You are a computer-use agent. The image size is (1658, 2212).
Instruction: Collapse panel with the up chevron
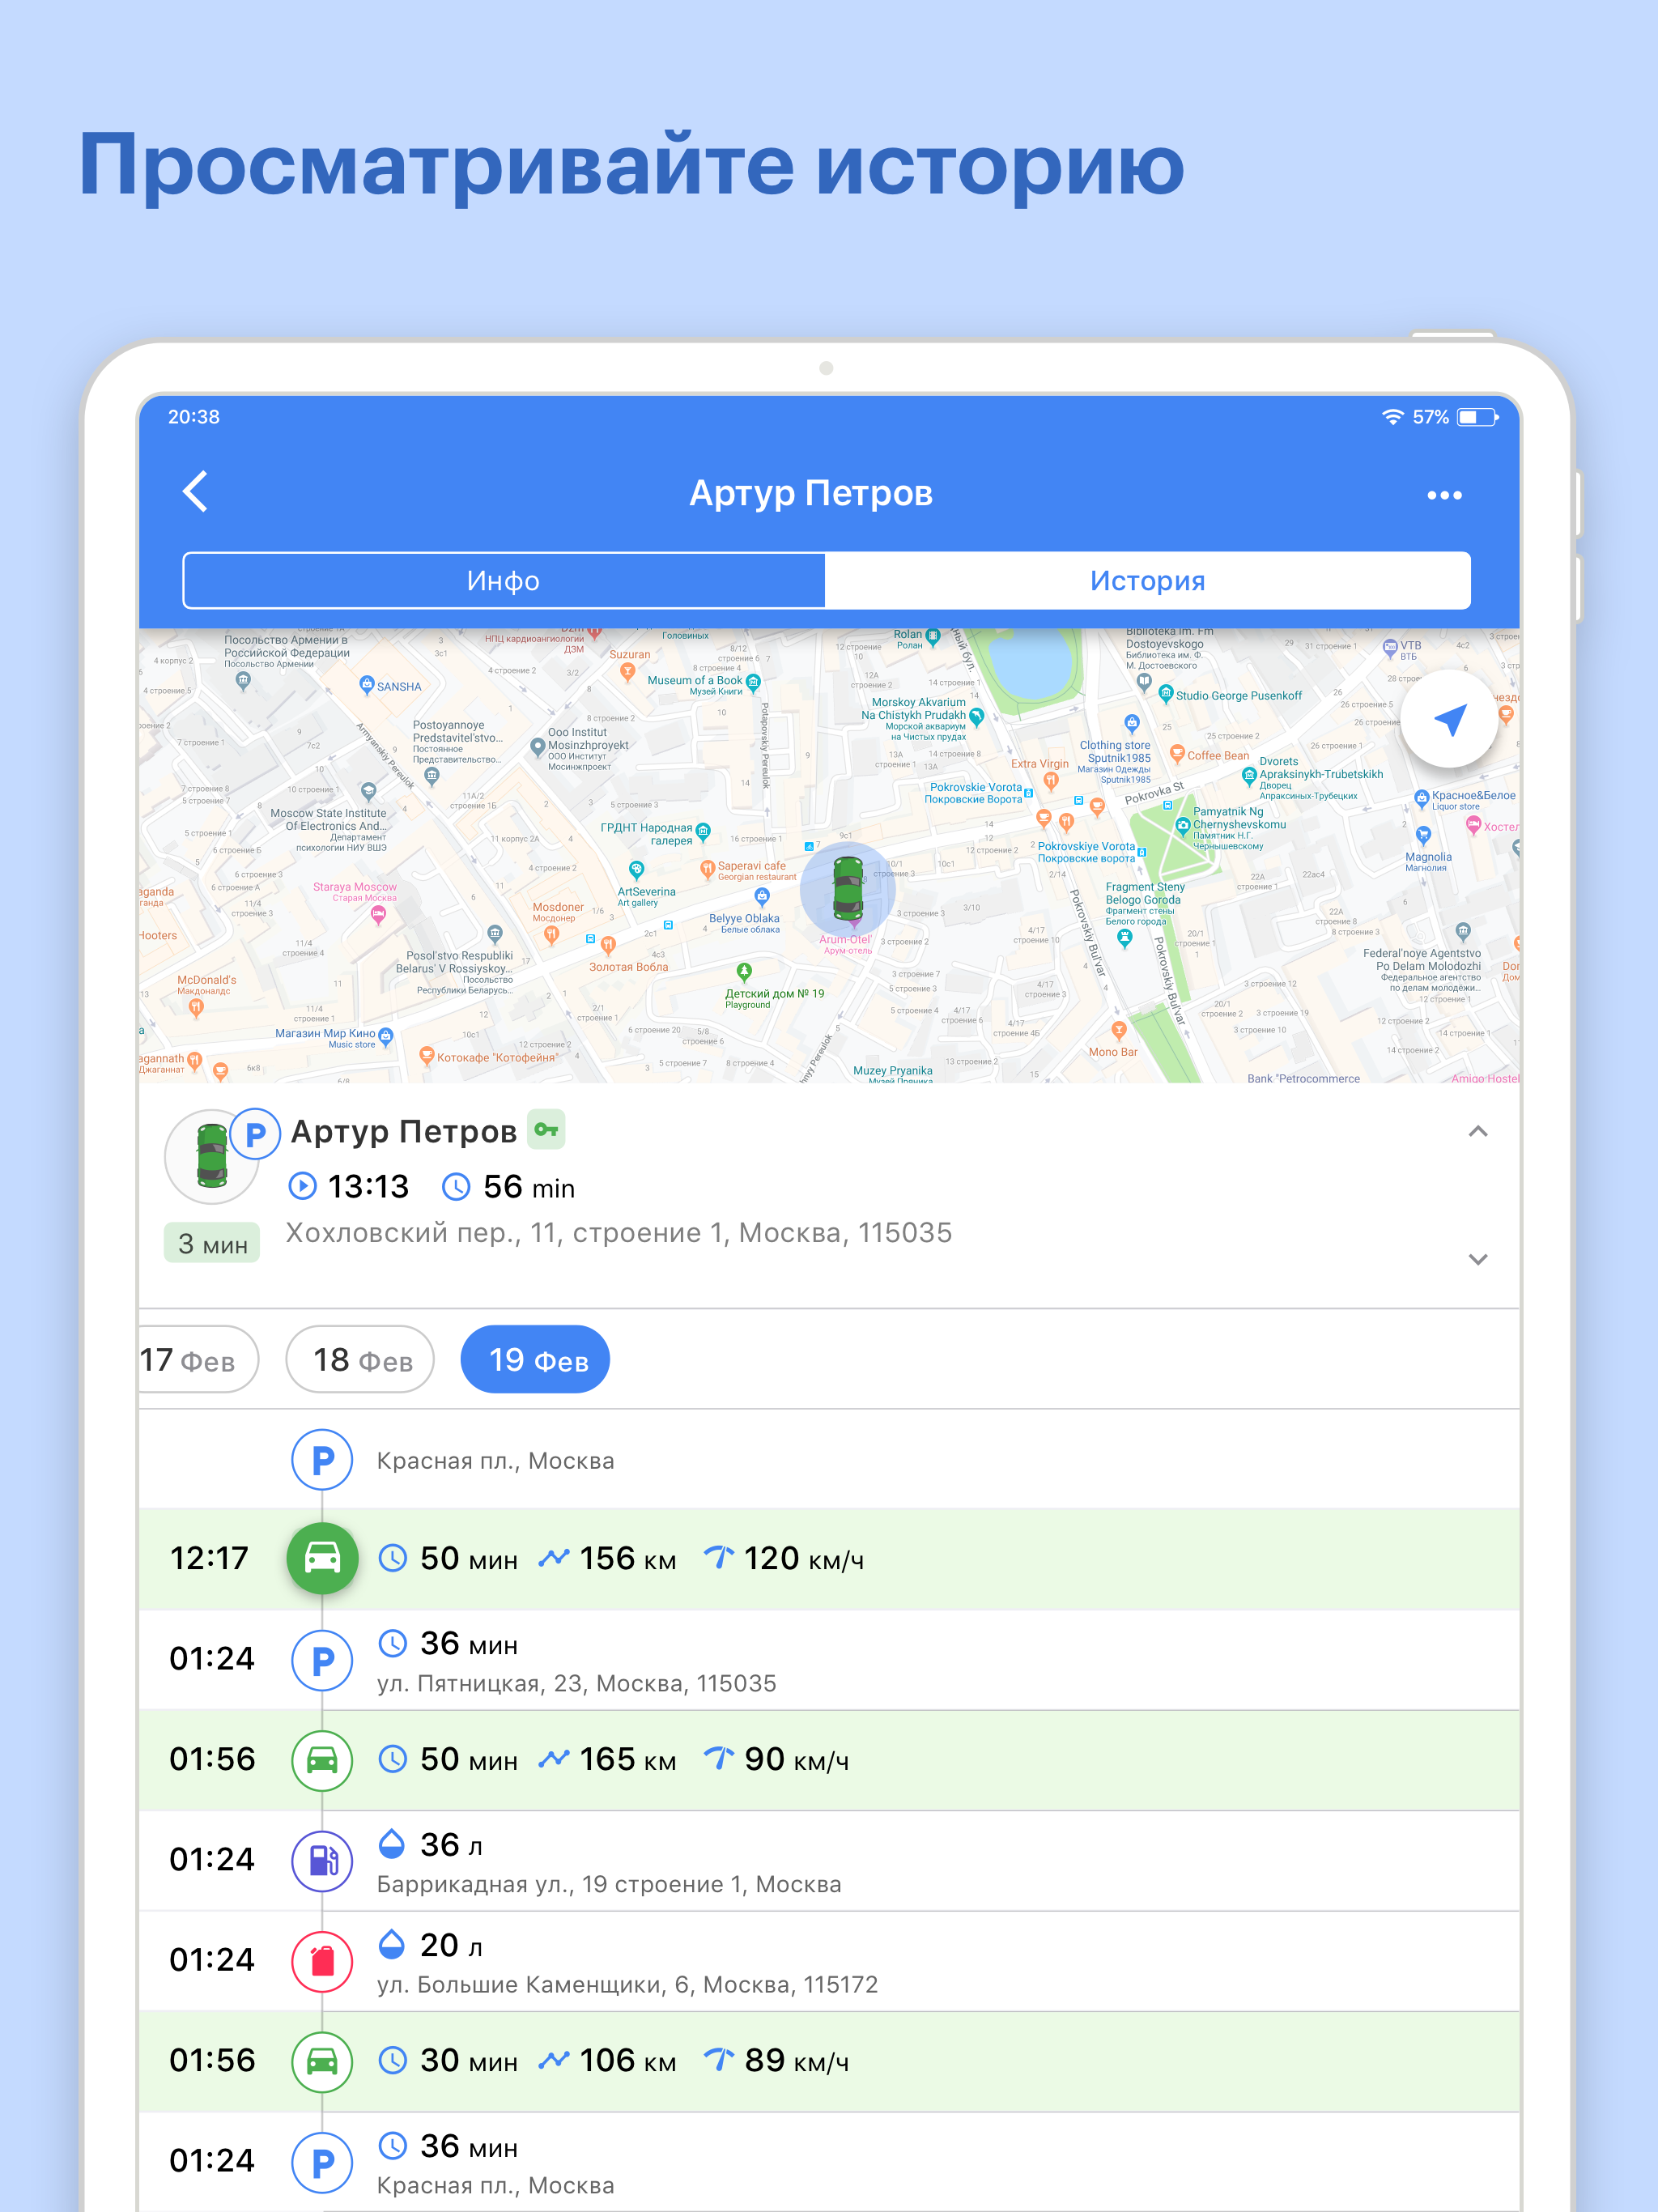point(1477,1131)
